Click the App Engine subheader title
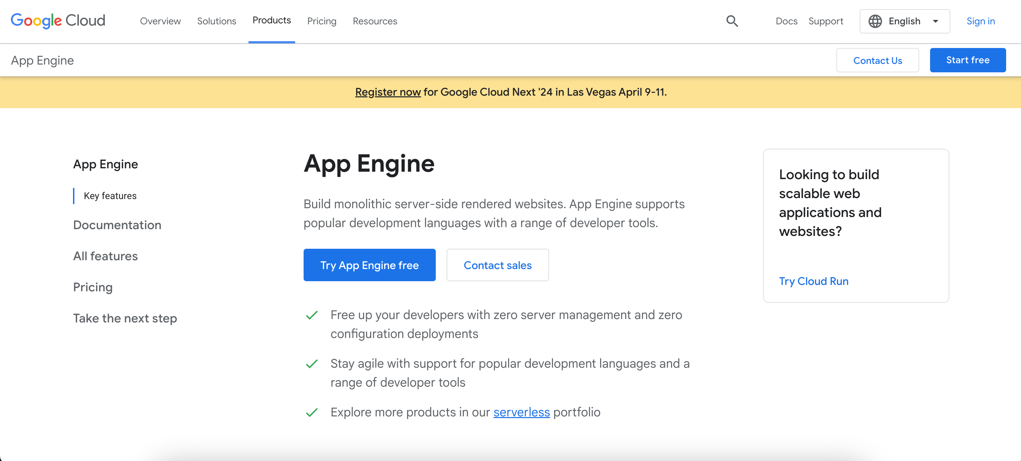 (42, 60)
